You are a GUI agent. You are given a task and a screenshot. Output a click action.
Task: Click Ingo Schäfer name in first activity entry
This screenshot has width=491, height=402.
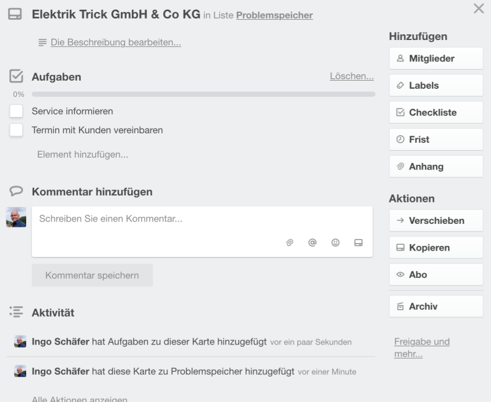point(60,342)
